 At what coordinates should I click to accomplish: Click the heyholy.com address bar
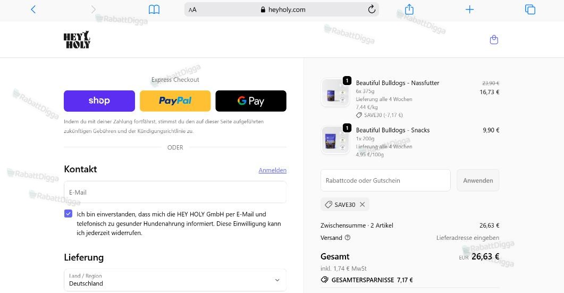pos(282,10)
